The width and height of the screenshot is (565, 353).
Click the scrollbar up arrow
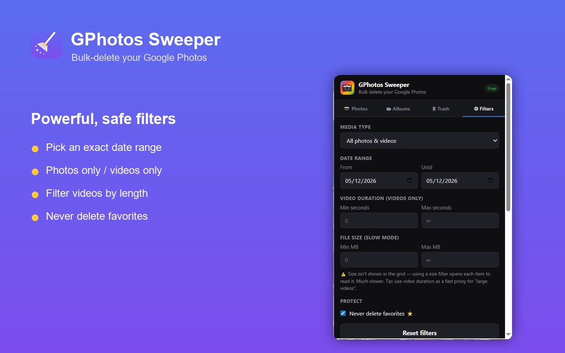pos(508,79)
